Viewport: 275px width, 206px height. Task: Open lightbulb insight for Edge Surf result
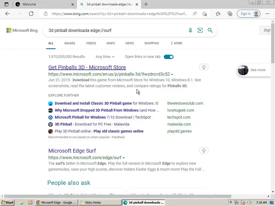coord(204,150)
